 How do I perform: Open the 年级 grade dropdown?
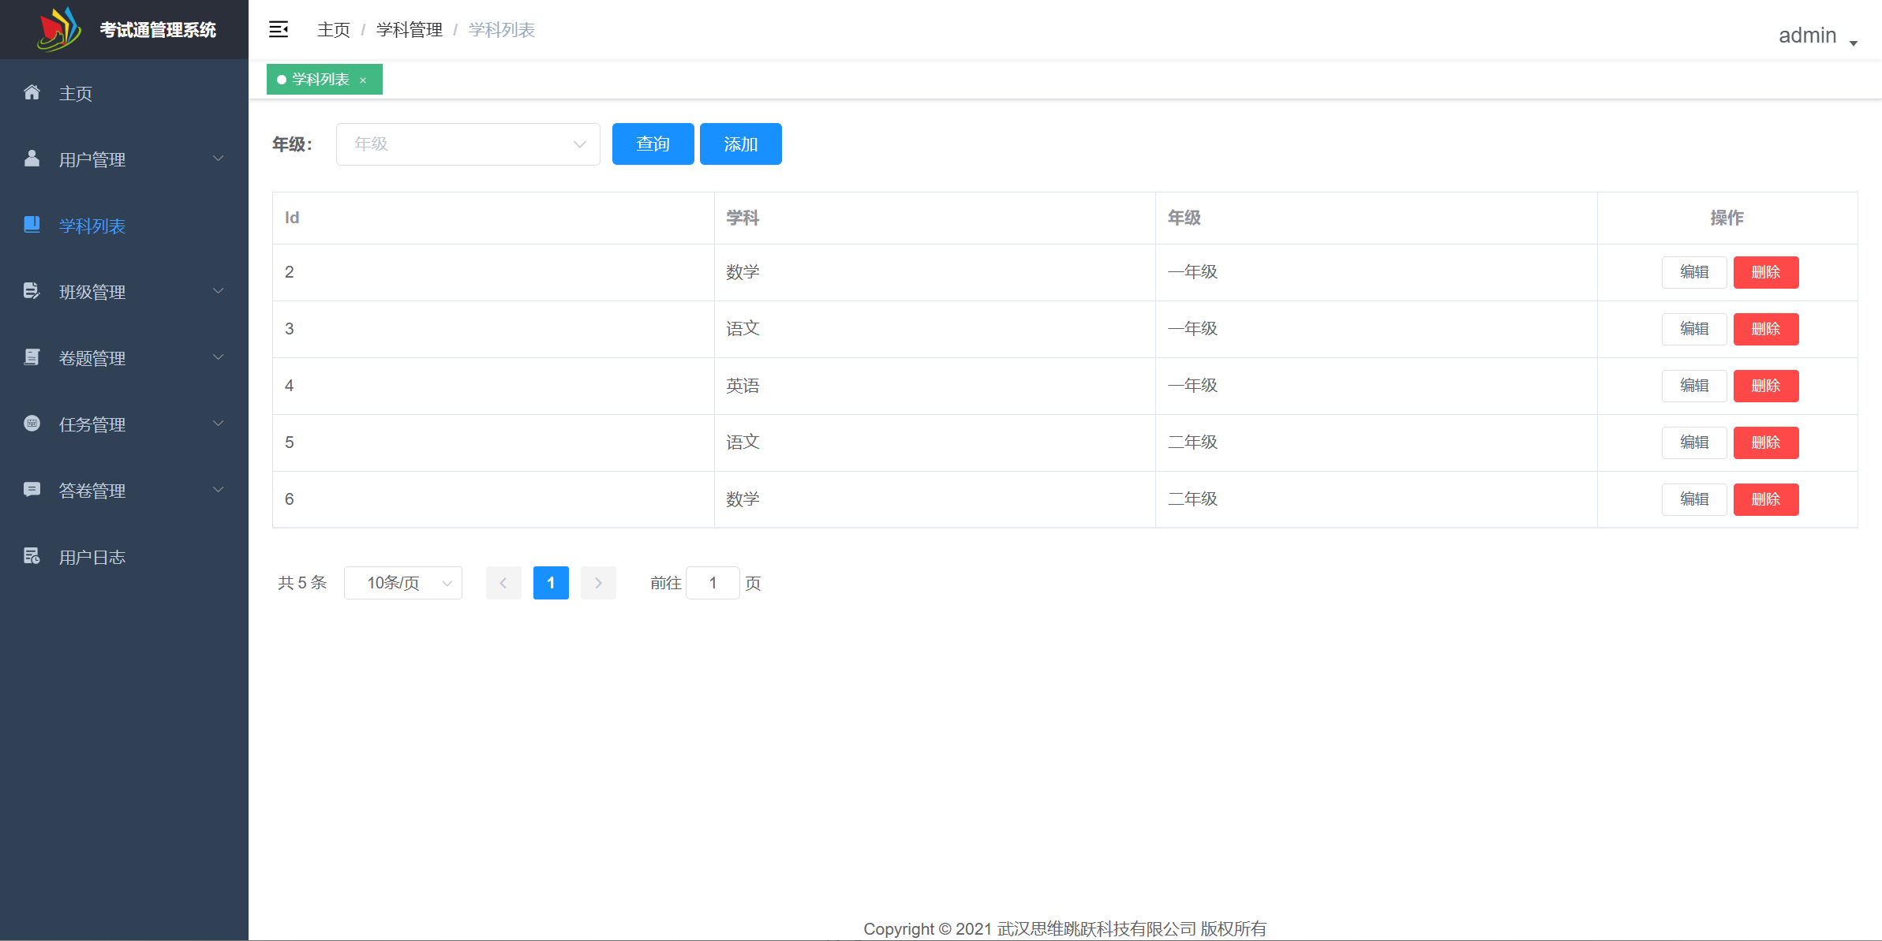(x=468, y=144)
